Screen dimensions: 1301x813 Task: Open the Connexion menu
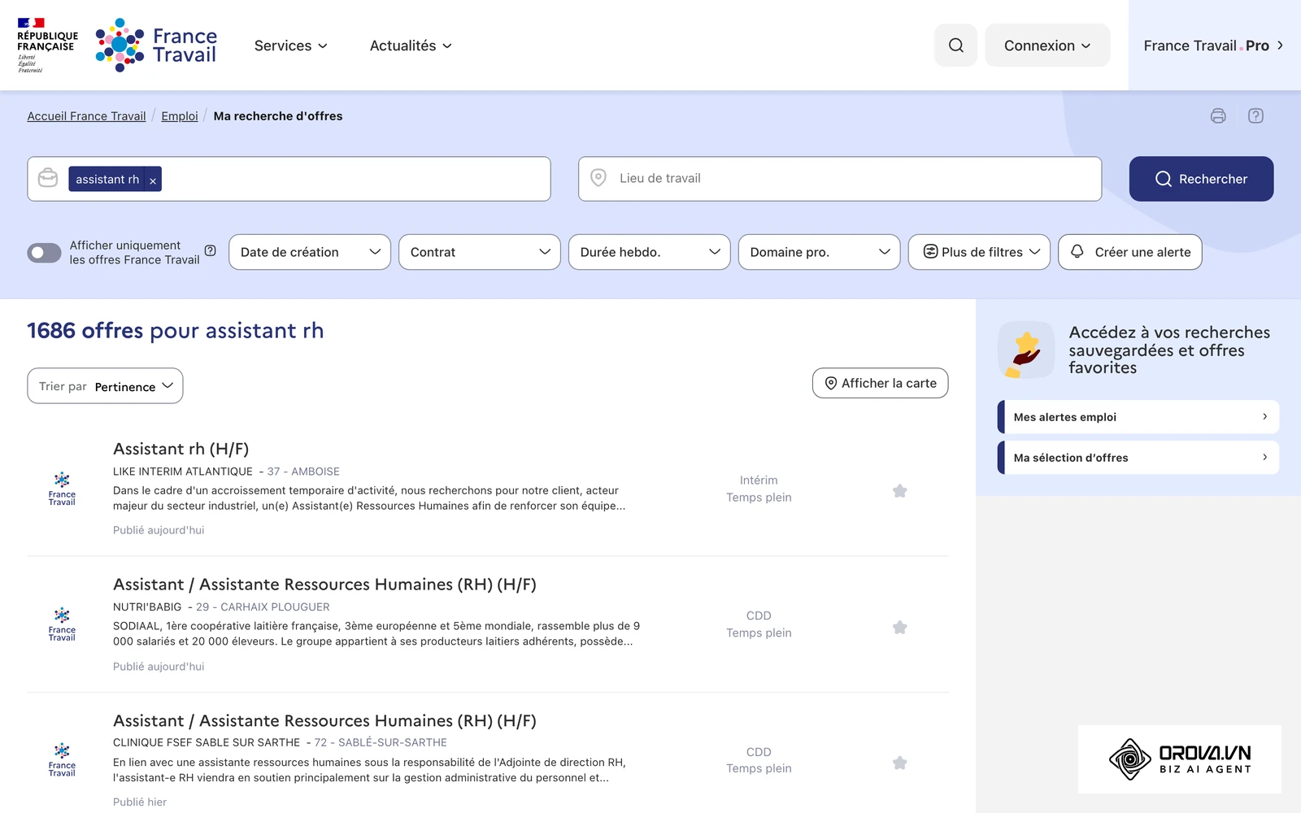(1047, 46)
